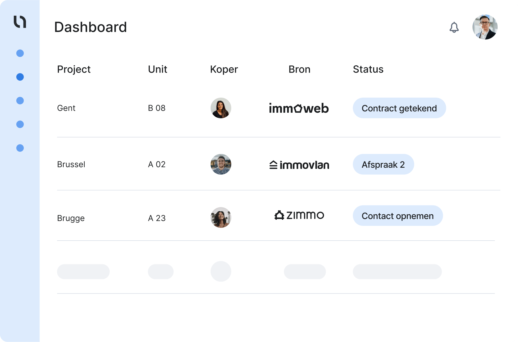
Task: Sort by the Project column header
Action: pyautogui.click(x=74, y=69)
